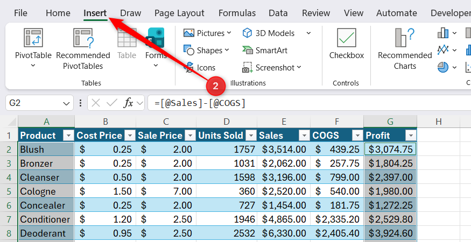Switch to the Home tab
The image size is (471, 242).
pos(58,13)
